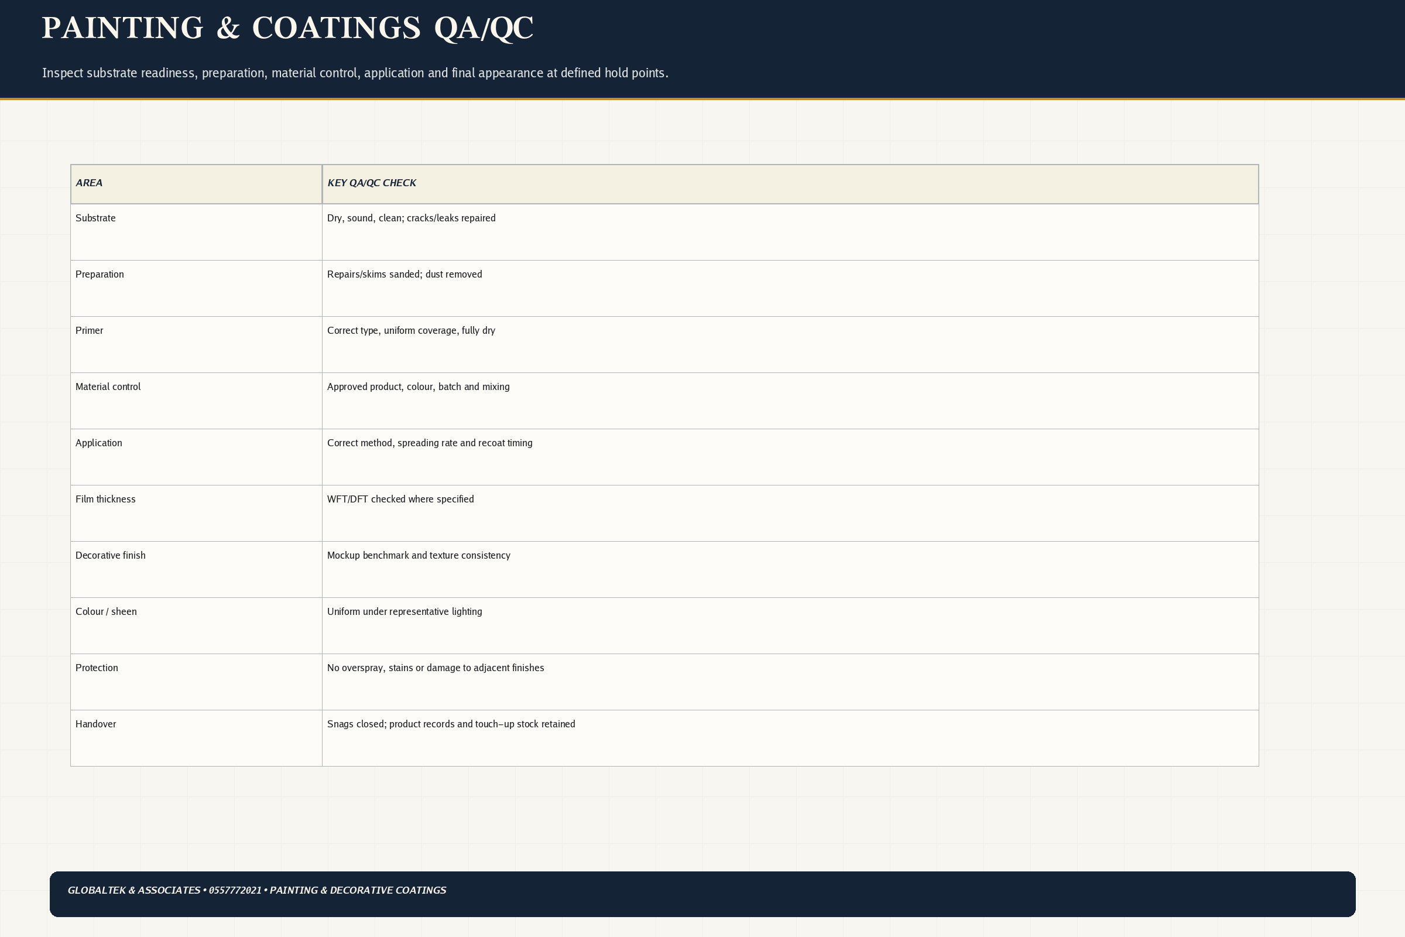The height and width of the screenshot is (937, 1405).
Task: Click the GLOBALTEK & ASSOCIATES footer text
Action: [x=257, y=890]
